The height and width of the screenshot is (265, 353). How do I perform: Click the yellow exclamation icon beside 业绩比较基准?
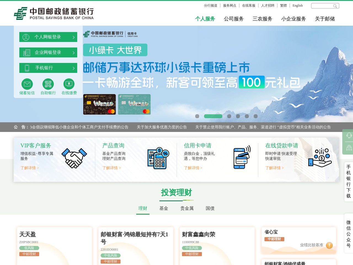click(329, 245)
